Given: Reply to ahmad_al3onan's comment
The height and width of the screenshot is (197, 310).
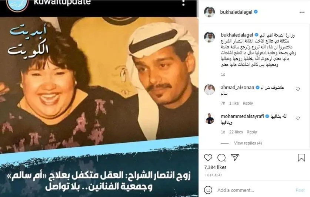Looking at the screenshot, I should (248, 103).
